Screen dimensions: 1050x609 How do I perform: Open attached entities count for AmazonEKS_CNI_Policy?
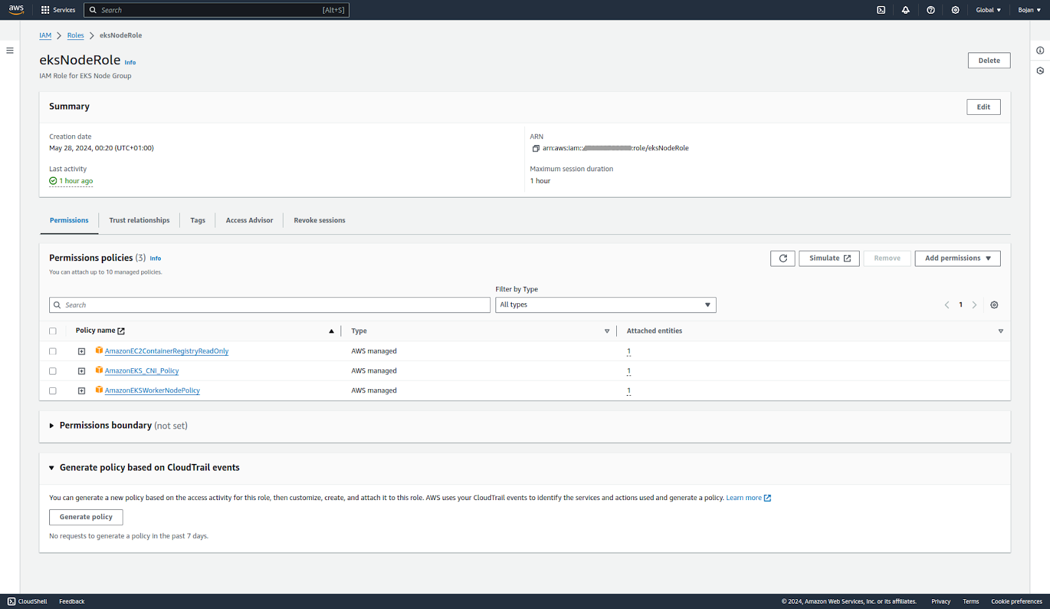[629, 371]
